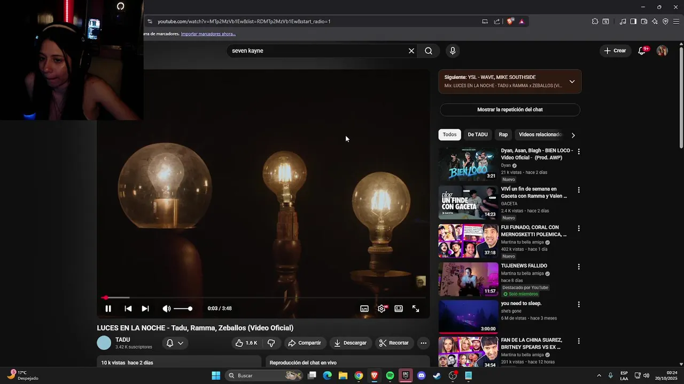Open site settings icon in address bar
The width and height of the screenshot is (684, 384).
coord(150,21)
